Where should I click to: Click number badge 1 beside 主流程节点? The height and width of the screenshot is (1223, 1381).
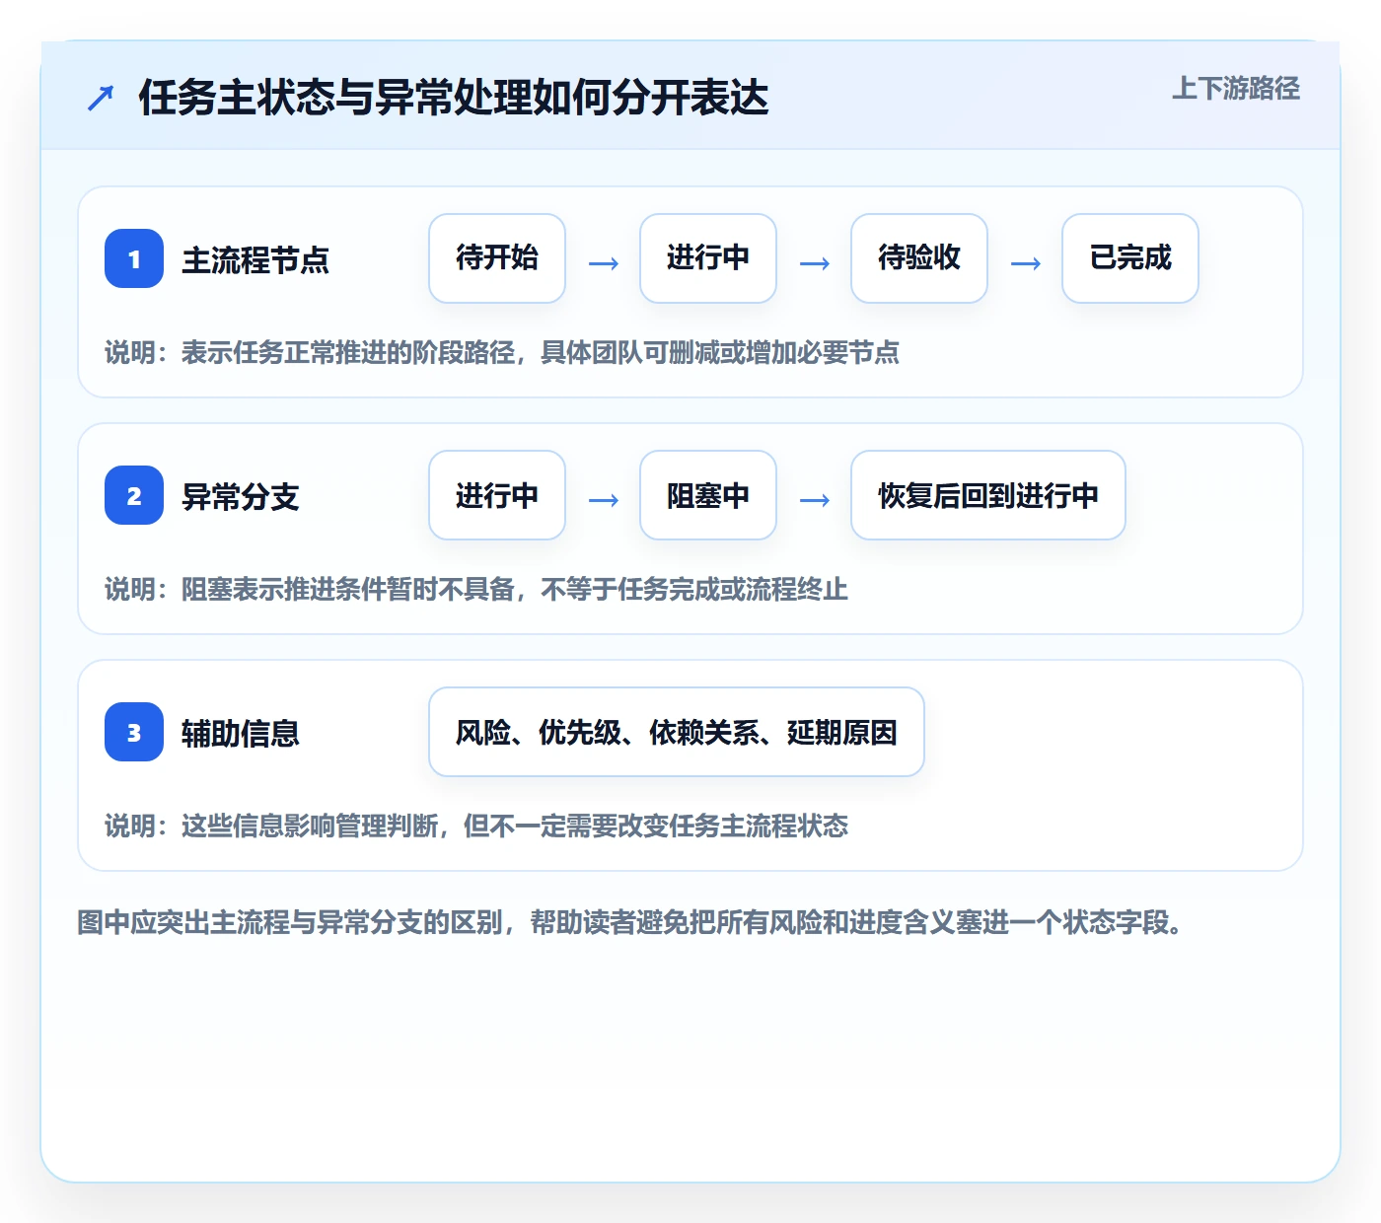tap(134, 258)
